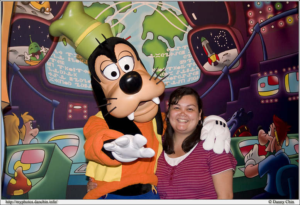
Task: Click Goofy's black nose
Action: pyautogui.click(x=131, y=82)
